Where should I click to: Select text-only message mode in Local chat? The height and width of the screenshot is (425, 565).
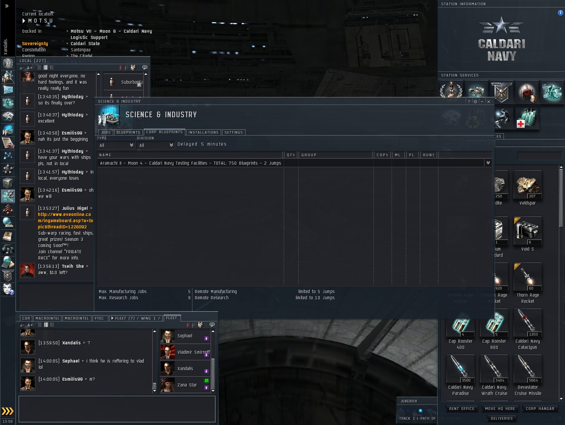click(x=39, y=68)
